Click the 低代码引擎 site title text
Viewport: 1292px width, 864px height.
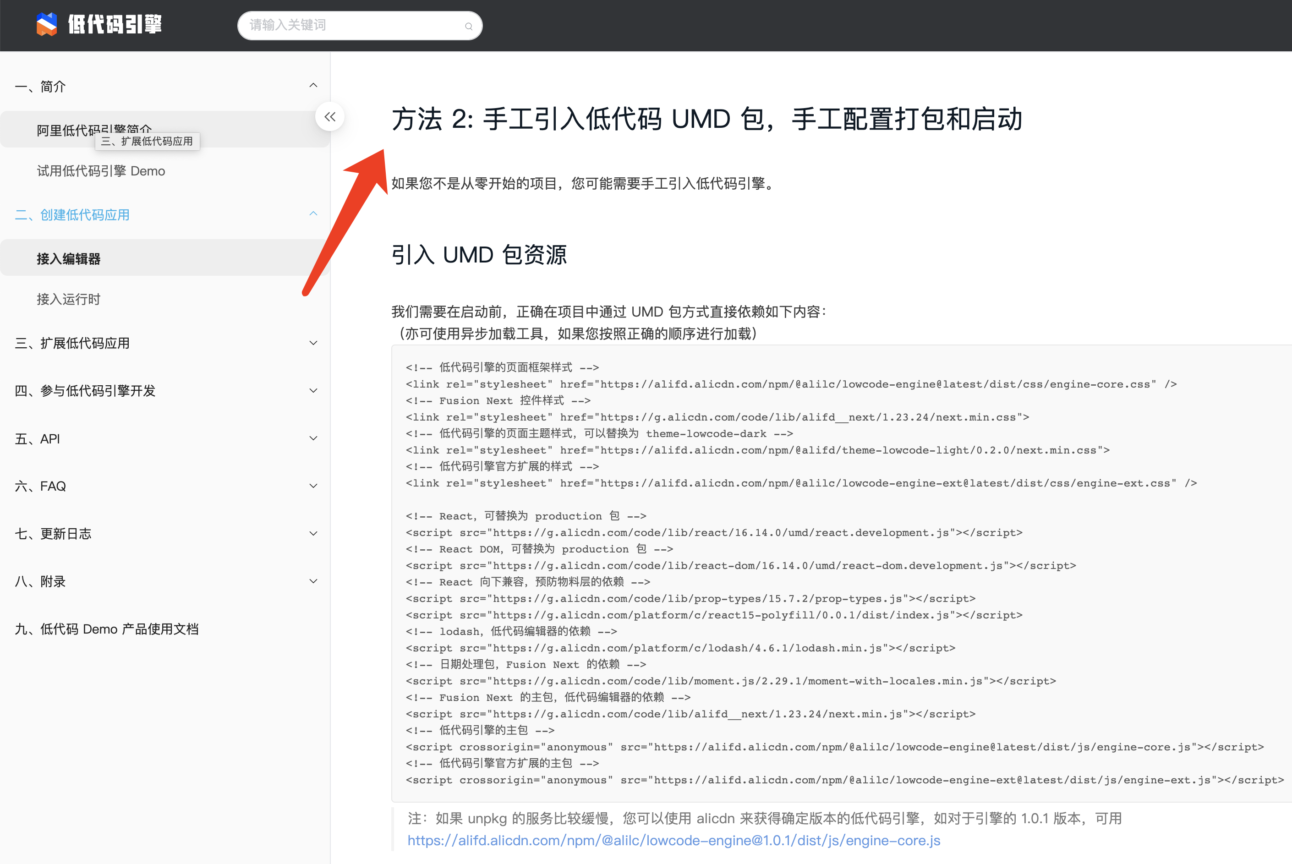pyautogui.click(x=115, y=24)
